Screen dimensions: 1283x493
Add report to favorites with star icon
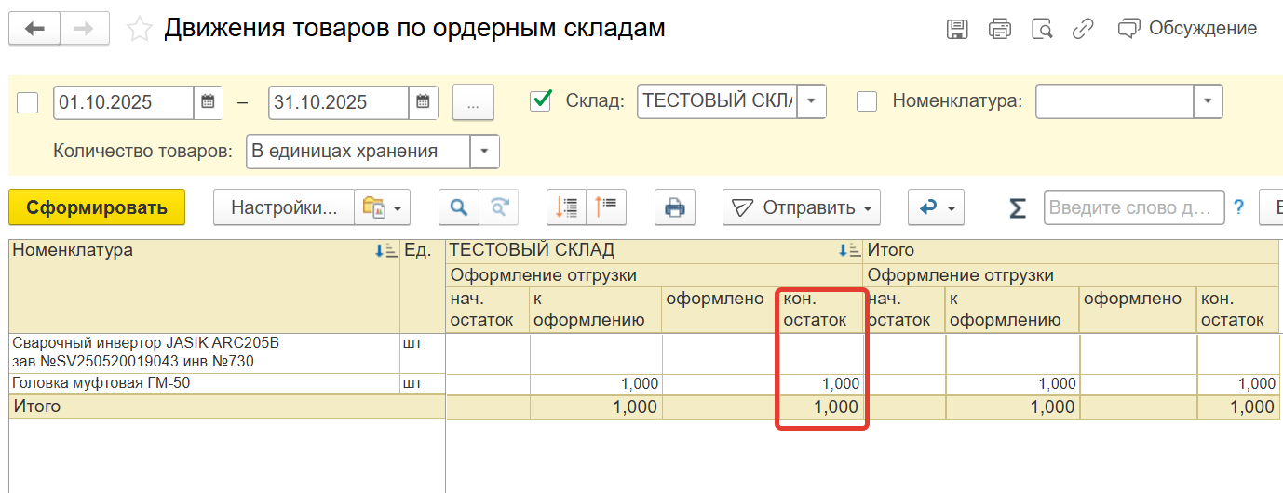click(x=140, y=29)
